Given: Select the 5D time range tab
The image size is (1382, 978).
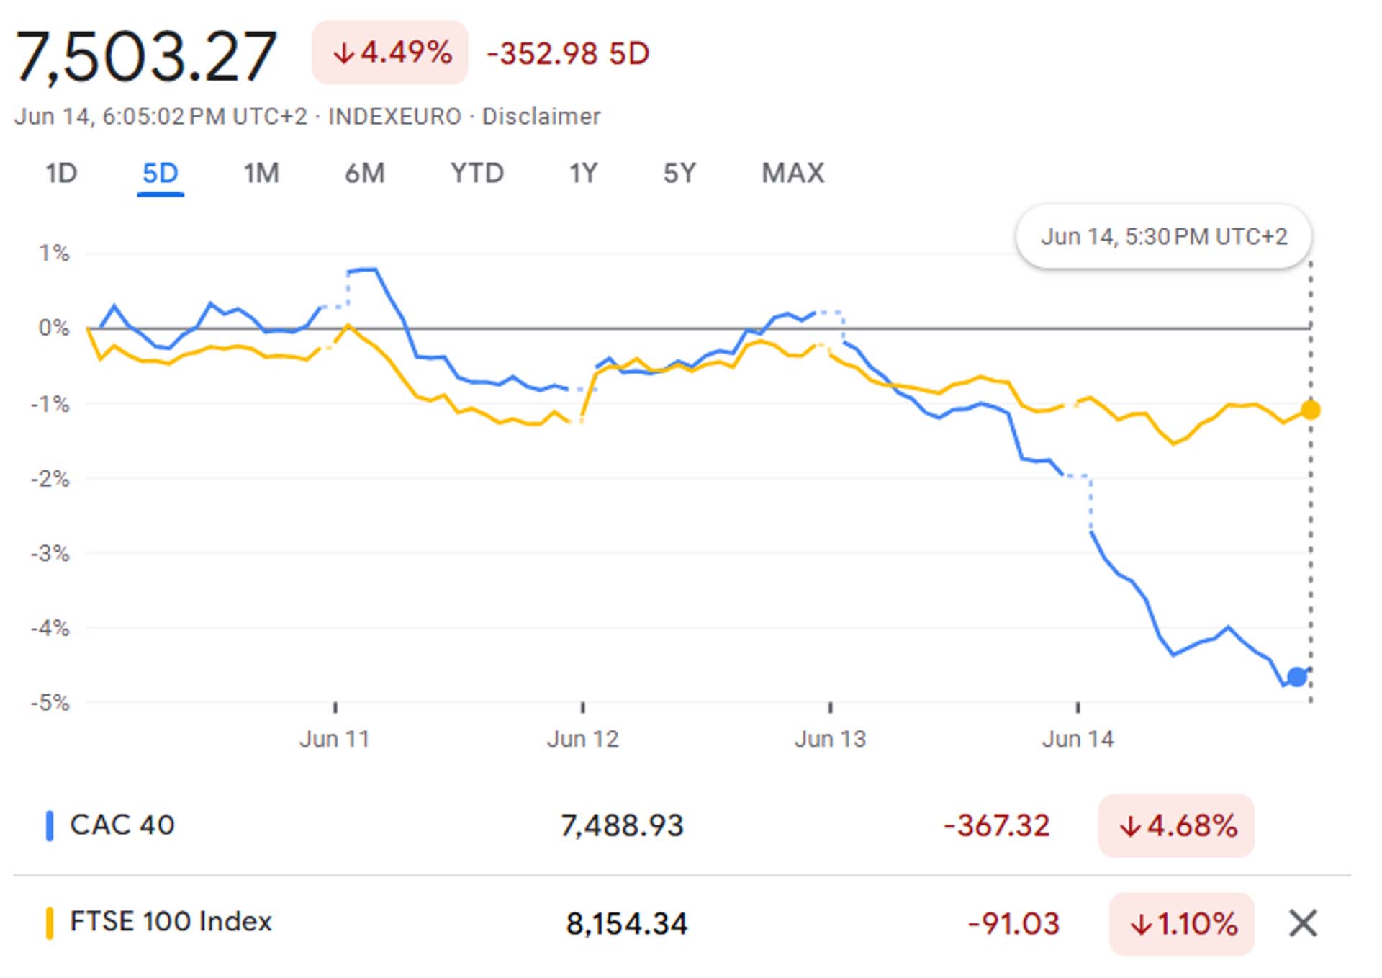Looking at the screenshot, I should 160,174.
